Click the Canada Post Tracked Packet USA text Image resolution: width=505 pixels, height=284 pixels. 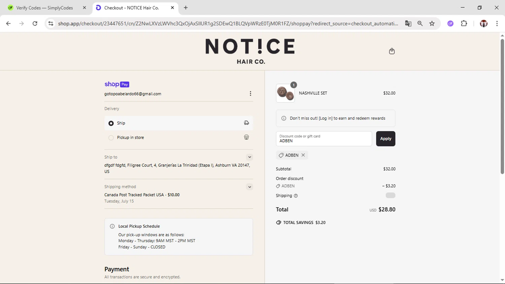tap(142, 195)
